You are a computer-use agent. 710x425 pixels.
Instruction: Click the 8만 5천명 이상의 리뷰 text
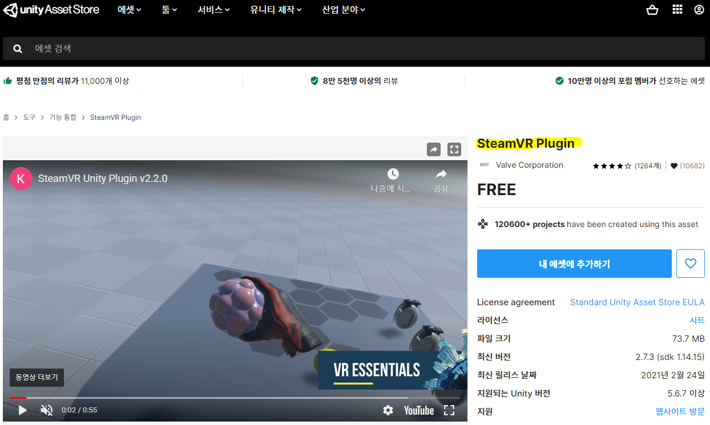360,81
